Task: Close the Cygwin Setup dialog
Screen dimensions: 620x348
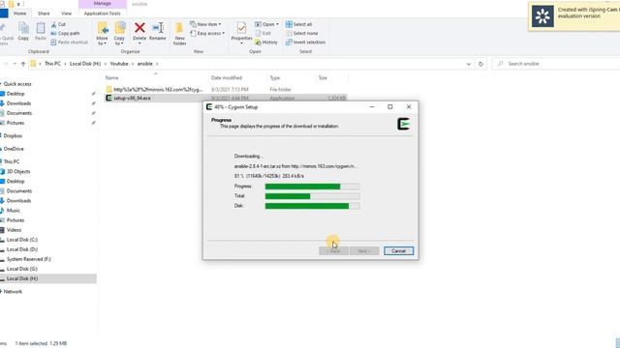Action: pyautogui.click(x=409, y=107)
